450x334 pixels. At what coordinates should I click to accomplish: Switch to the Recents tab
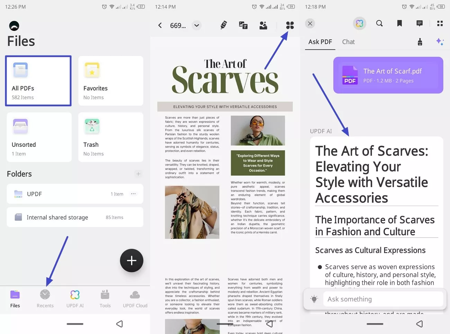tap(45, 298)
